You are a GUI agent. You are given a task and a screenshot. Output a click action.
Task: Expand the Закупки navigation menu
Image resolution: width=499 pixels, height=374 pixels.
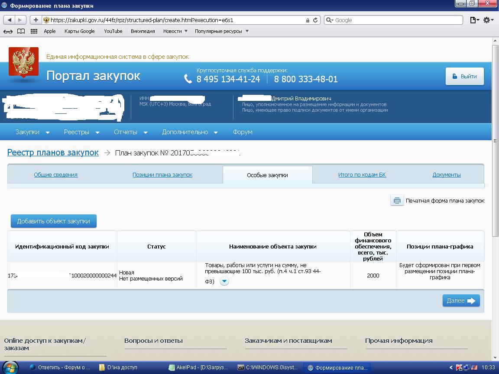(x=32, y=132)
